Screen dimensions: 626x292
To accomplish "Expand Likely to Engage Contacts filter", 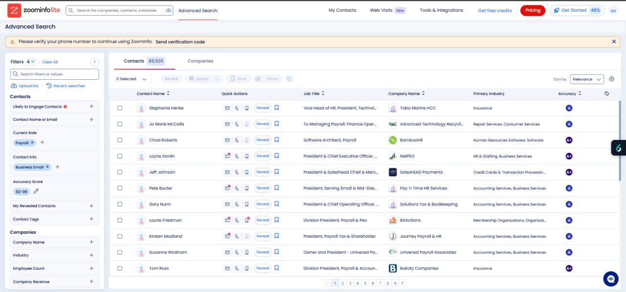I will point(91,107).
